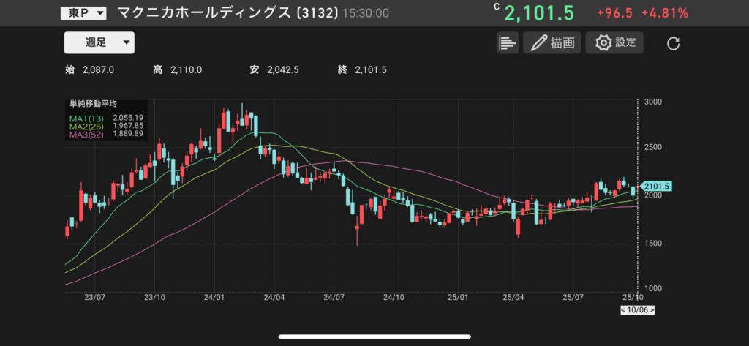Image resolution: width=749 pixels, height=346 pixels.
Task: Tap the white home indicator bar
Action: click(x=374, y=337)
